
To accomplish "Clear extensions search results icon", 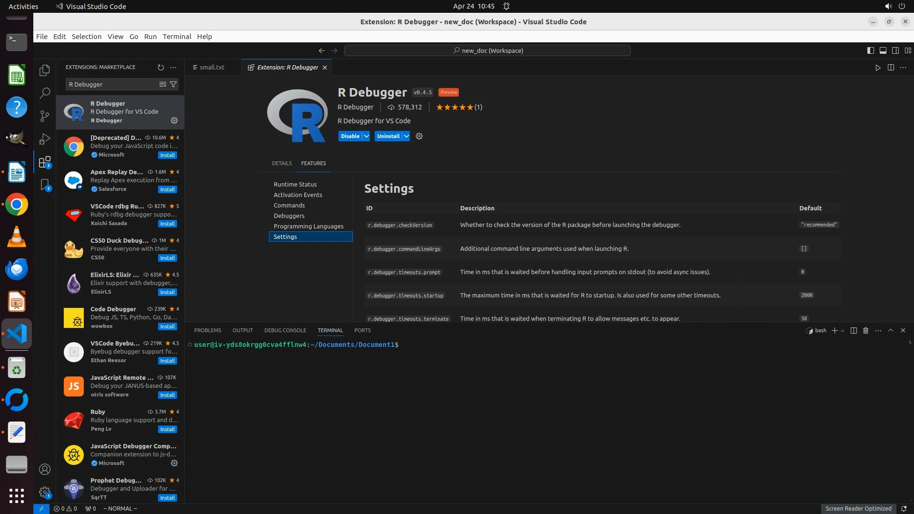I will pyautogui.click(x=163, y=84).
